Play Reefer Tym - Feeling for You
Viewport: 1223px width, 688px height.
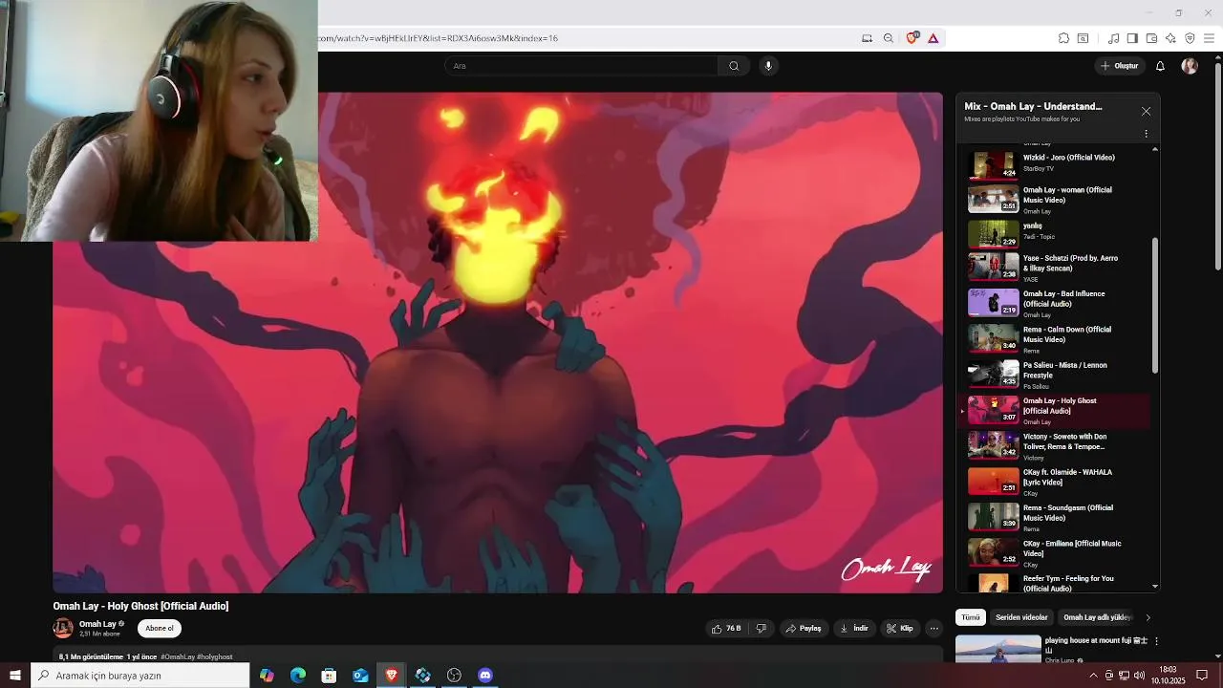point(1057,582)
